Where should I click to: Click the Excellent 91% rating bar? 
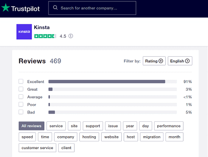click(x=113, y=82)
